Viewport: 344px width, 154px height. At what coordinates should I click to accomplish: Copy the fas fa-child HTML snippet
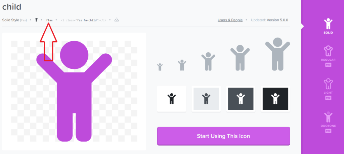(x=84, y=20)
